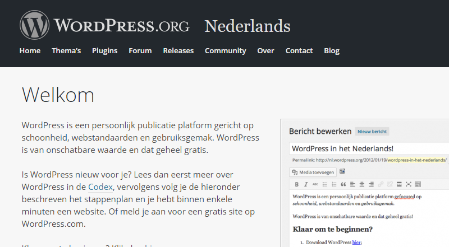Click the Welkom heading
The height and width of the screenshot is (247, 449).
(58, 95)
